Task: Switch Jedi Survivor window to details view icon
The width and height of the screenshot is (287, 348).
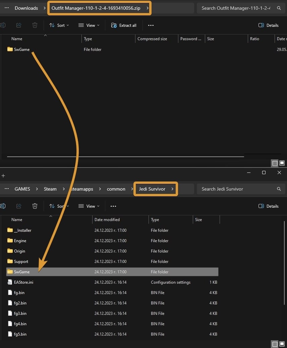Action: click(x=275, y=344)
